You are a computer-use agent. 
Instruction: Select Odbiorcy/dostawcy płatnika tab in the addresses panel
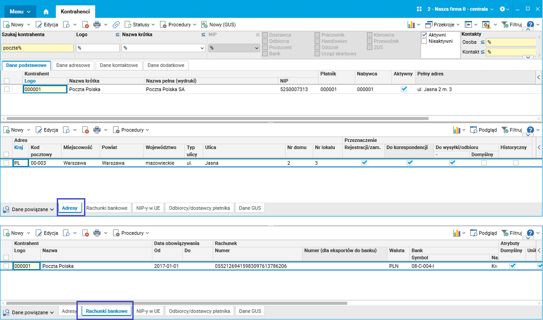199,208
